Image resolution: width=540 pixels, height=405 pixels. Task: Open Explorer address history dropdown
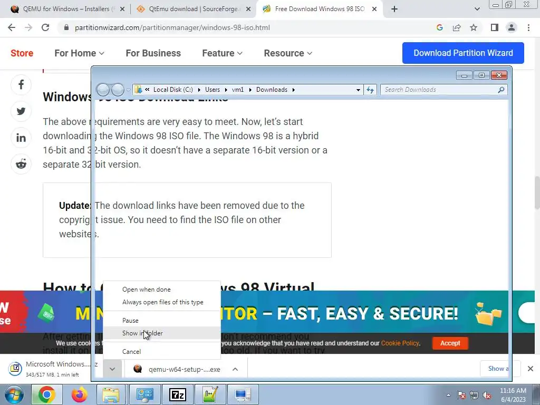click(x=358, y=90)
